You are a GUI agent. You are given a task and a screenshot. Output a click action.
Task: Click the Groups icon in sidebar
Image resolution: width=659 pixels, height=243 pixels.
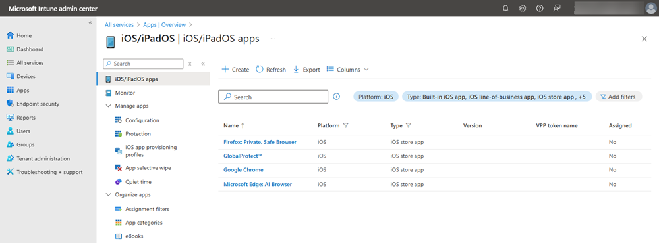[x=11, y=144]
